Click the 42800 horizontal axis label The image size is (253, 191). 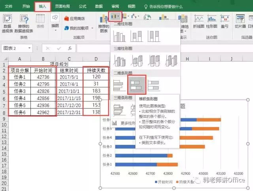168,174
